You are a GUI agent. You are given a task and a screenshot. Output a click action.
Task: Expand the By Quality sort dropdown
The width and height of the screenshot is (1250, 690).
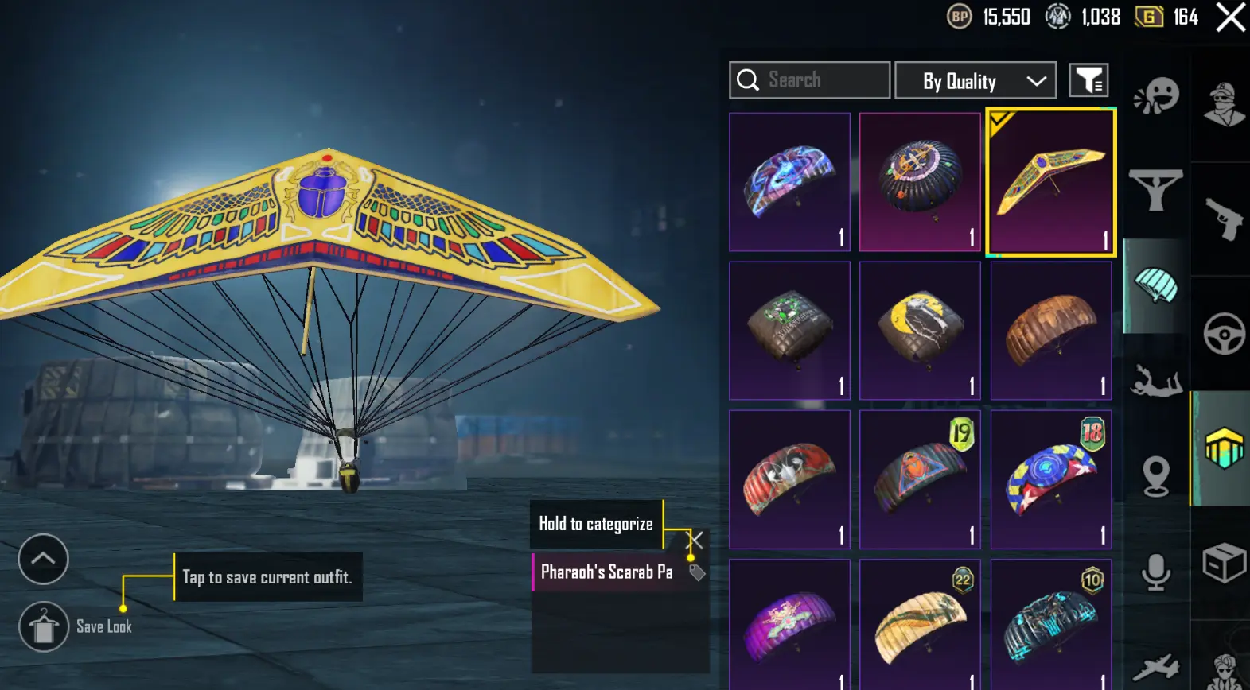point(975,80)
